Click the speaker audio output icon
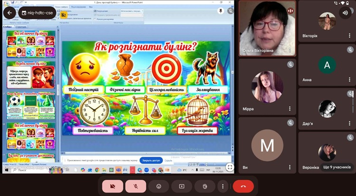Image resolution: width=356 pixels, height=196 pixels. (345, 13)
